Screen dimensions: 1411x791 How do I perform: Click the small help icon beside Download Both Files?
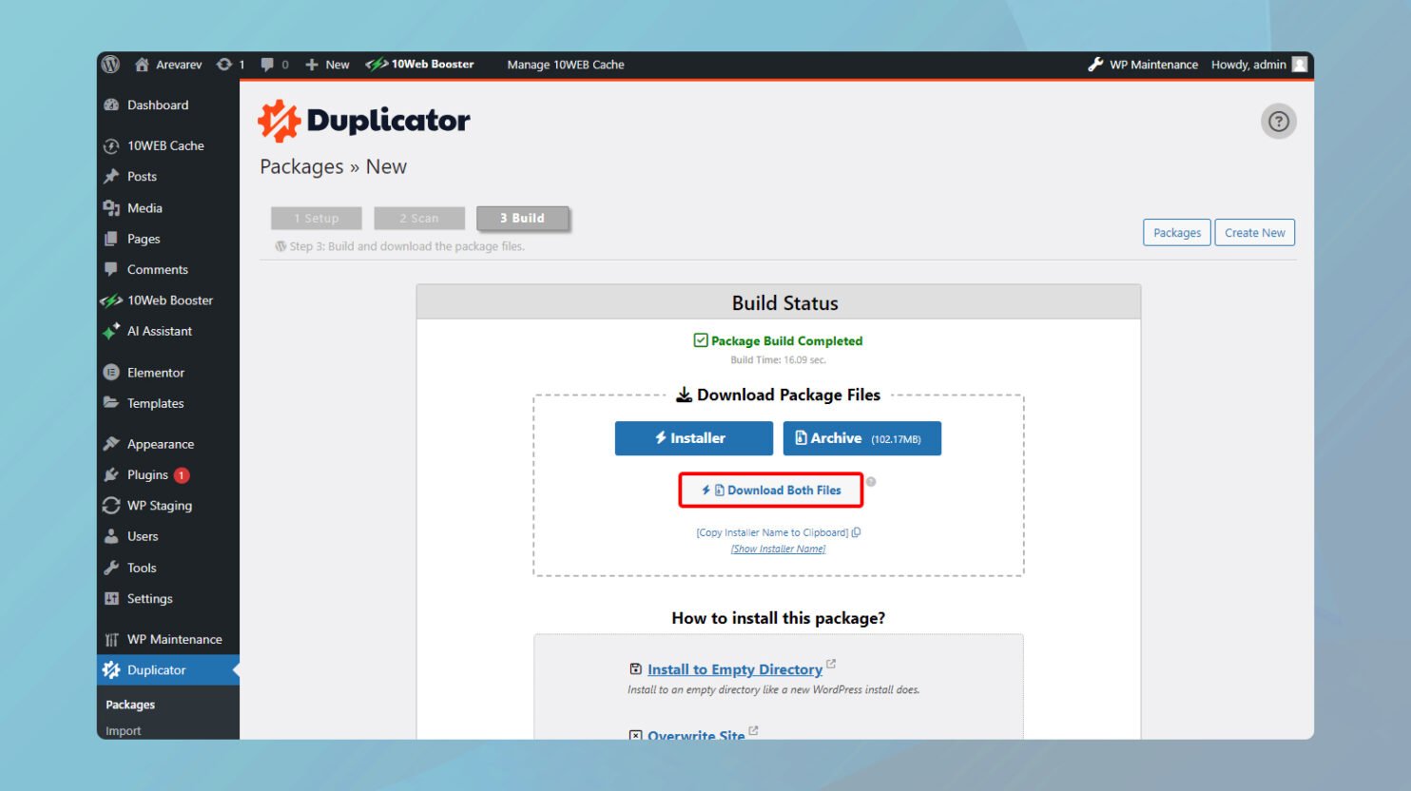coord(871,482)
